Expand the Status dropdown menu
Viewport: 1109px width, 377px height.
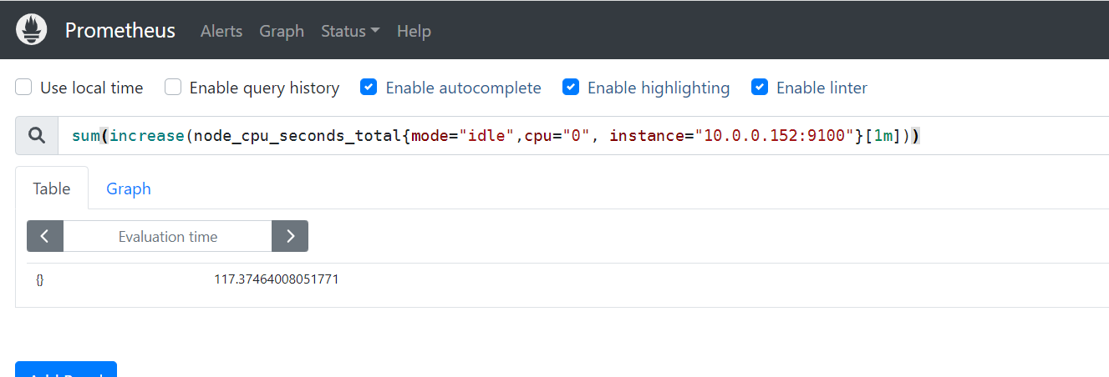tap(350, 31)
